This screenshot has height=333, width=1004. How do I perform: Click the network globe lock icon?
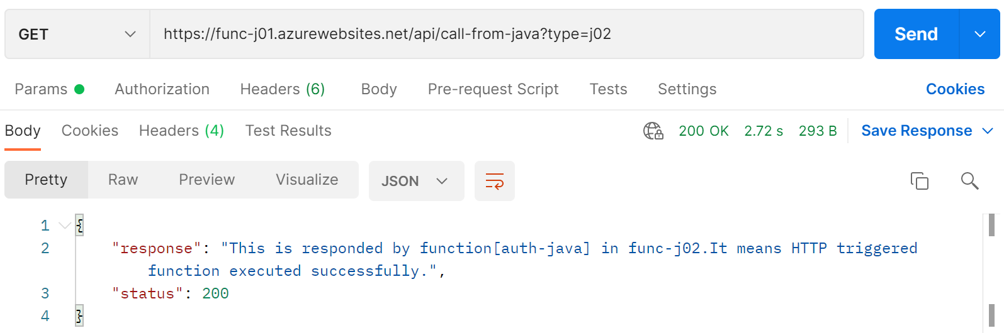[653, 131]
